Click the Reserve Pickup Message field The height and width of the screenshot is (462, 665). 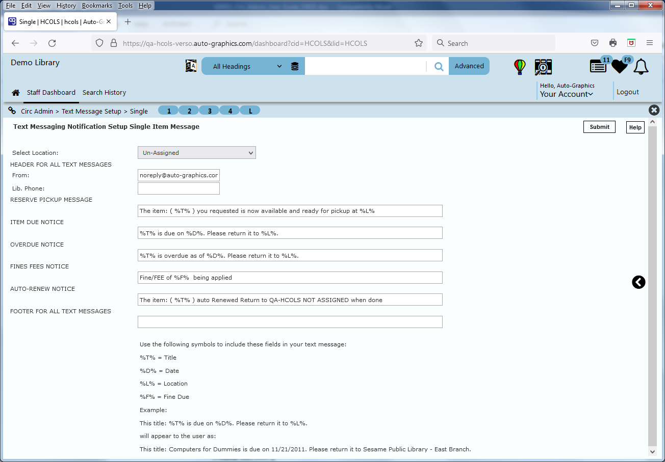click(290, 211)
